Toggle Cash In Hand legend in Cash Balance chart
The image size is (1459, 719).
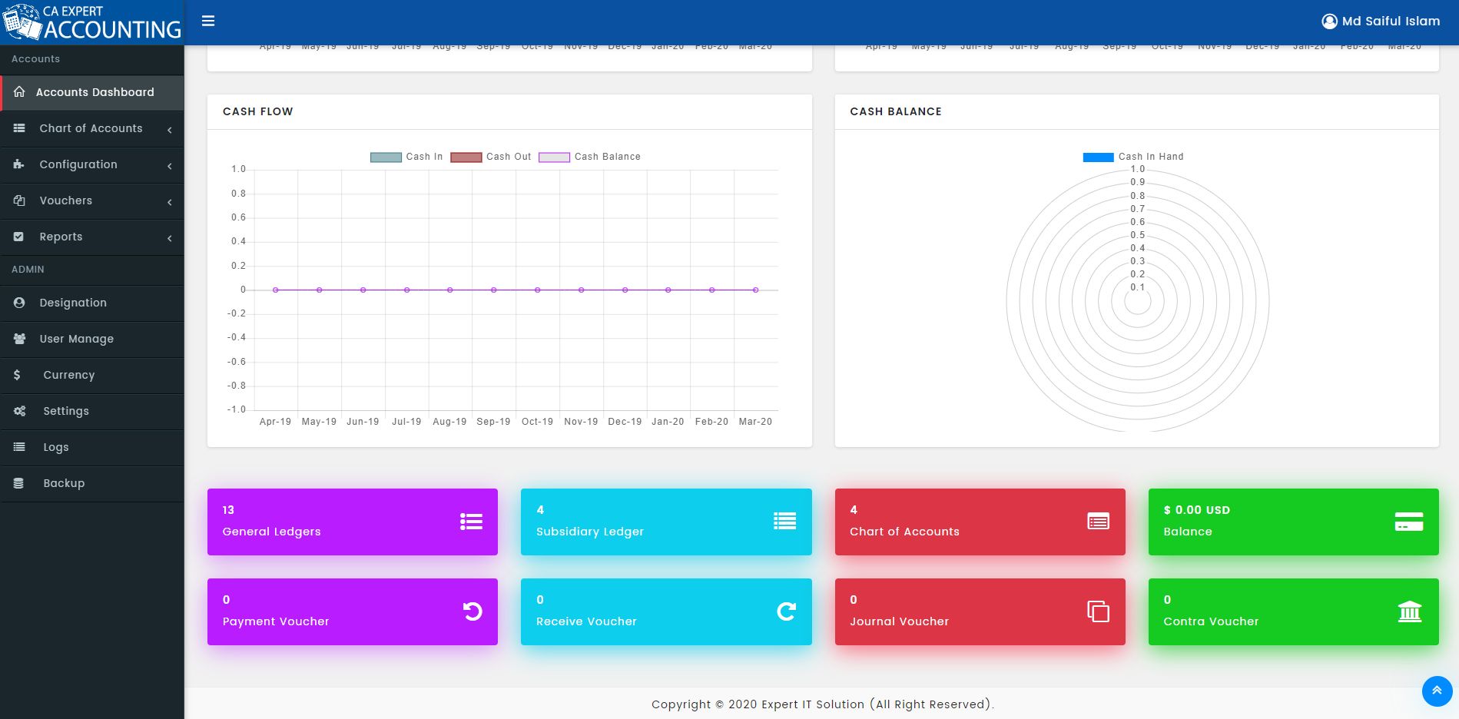(1133, 157)
